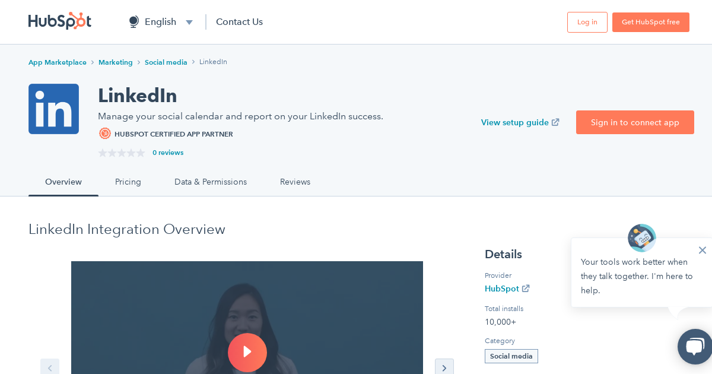This screenshot has width=712, height=374.
Task: Open the globe language icon
Action: tap(133, 21)
